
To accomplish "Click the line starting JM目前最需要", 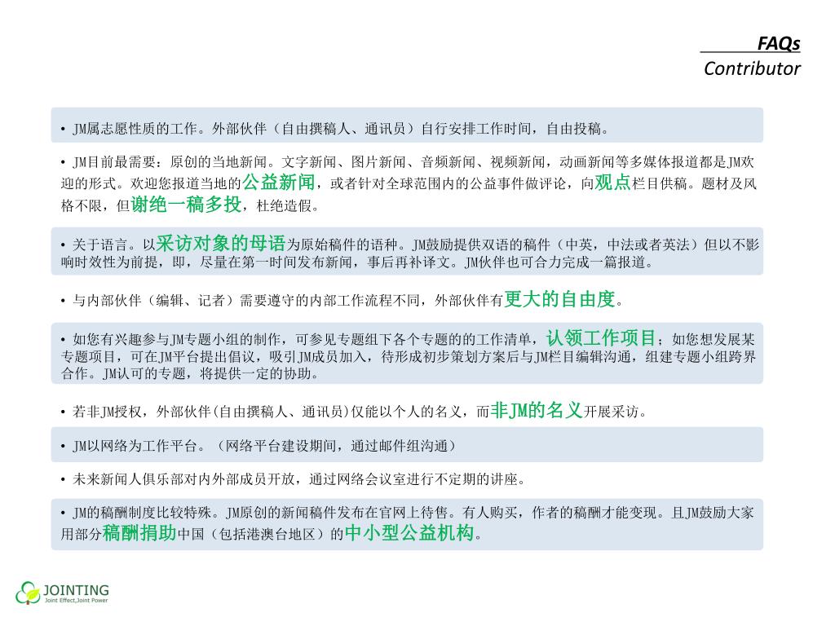I will tap(408, 162).
